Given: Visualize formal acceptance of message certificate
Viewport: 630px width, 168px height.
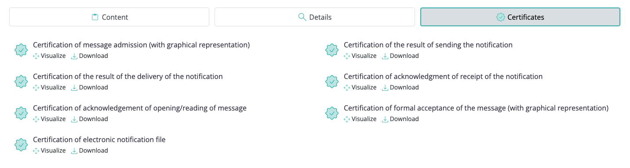Looking at the screenshot, I should [360, 119].
